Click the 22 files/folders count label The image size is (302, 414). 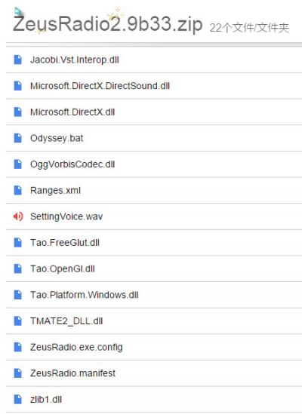coord(249,28)
